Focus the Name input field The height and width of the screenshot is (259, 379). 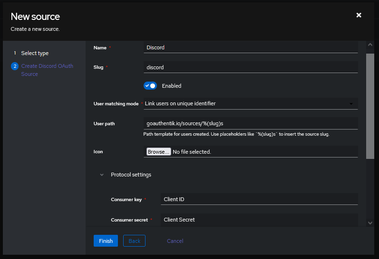point(250,47)
